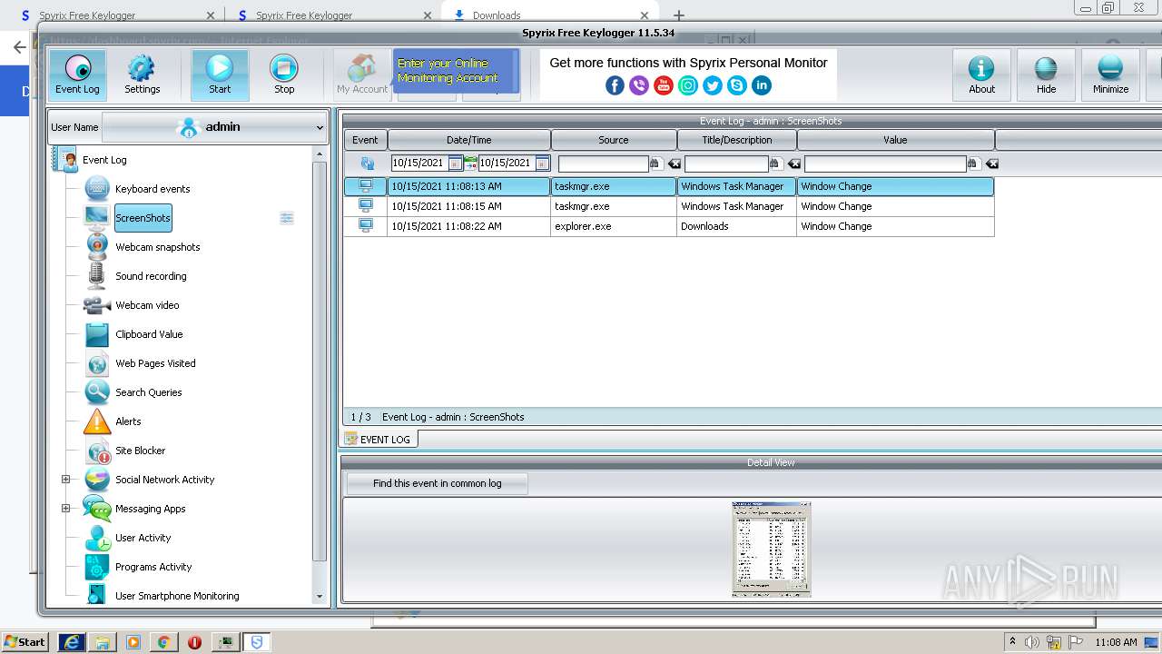
Task: Sort by Source column header
Action: 614,140
